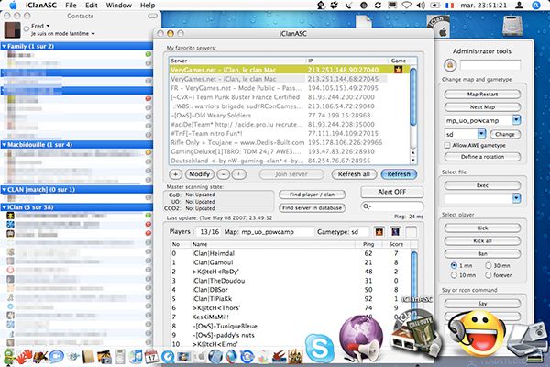Collapse the Family group in Contacts
550x367 pixels.
[x=5, y=46]
